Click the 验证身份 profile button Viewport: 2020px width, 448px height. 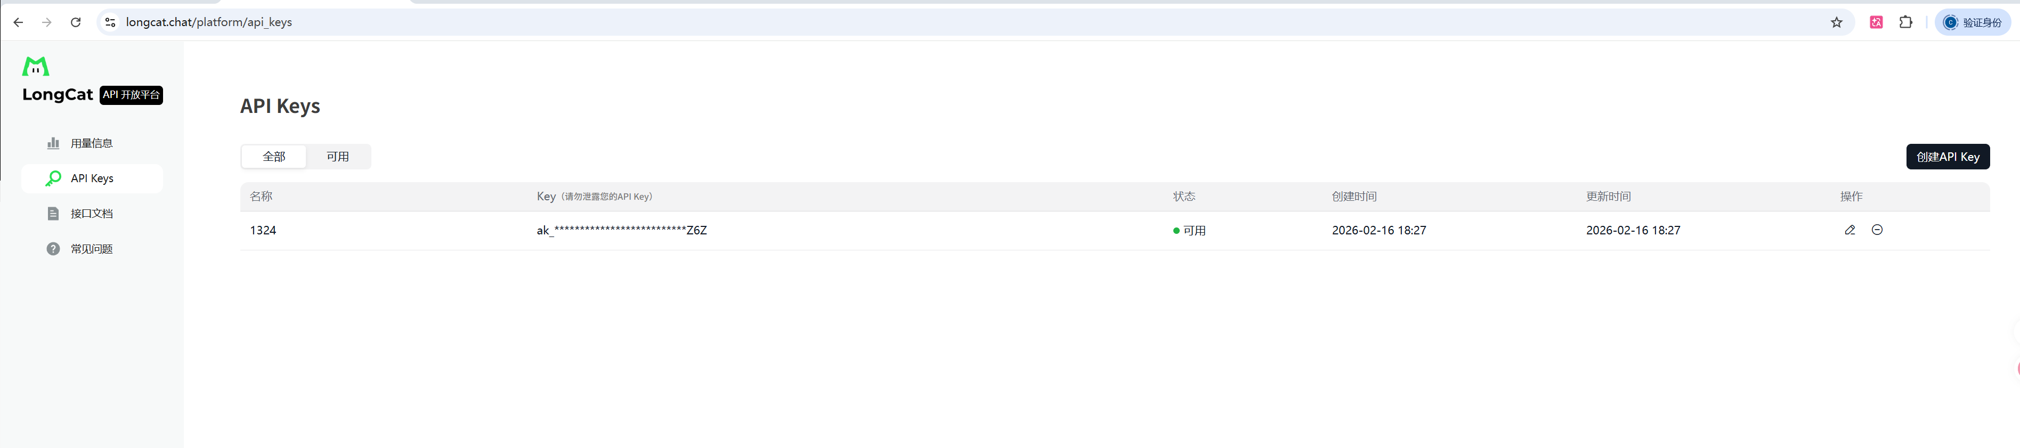[1973, 23]
